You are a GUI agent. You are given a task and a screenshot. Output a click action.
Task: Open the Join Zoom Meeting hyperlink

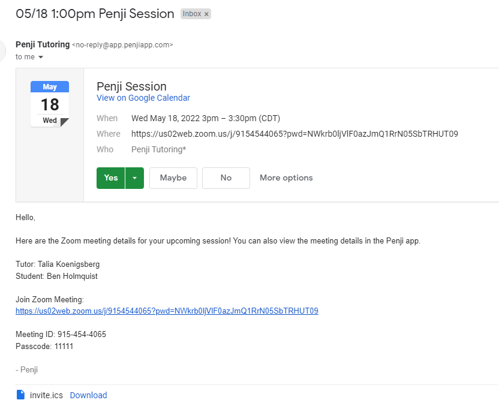pyautogui.click(x=167, y=311)
